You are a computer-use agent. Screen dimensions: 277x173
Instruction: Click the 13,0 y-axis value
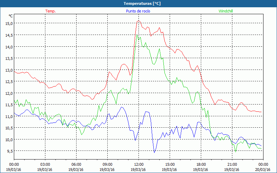tap(9, 70)
